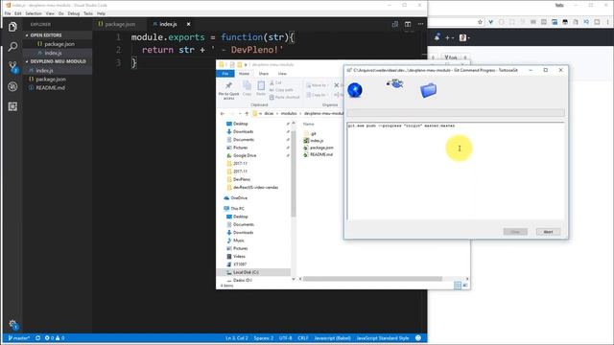Click the Synchronize Changes icon in status bar
614x345 pixels.
37,338
